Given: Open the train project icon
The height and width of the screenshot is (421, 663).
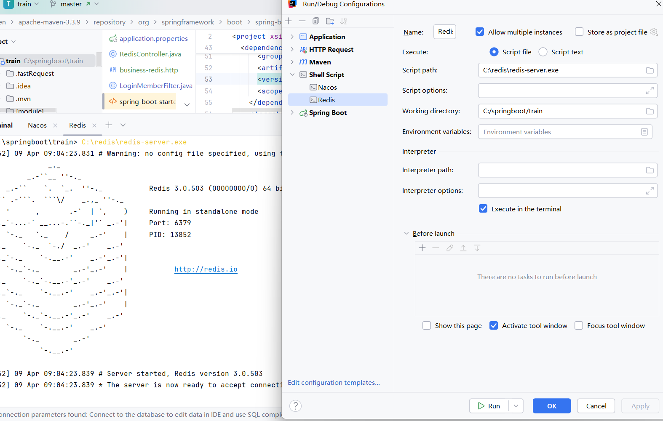Looking at the screenshot, I should point(8,4).
